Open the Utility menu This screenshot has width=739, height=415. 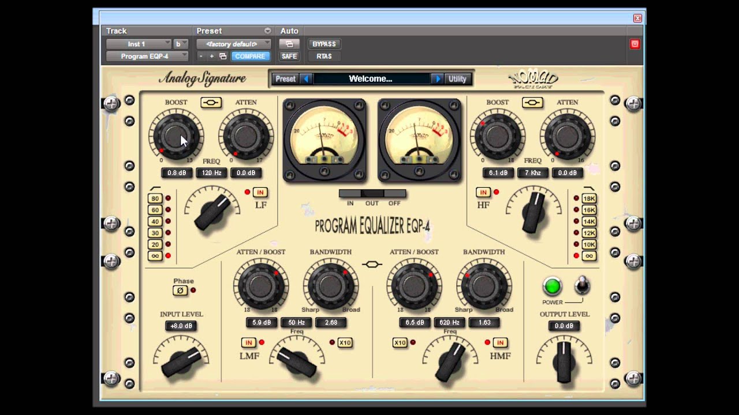coord(457,79)
